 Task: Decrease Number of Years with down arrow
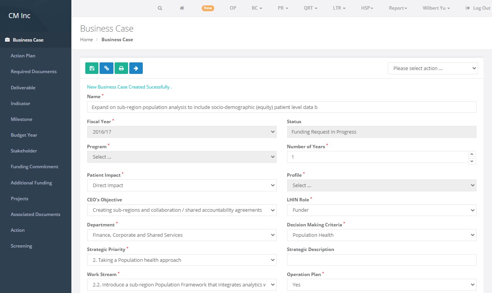(x=472, y=161)
